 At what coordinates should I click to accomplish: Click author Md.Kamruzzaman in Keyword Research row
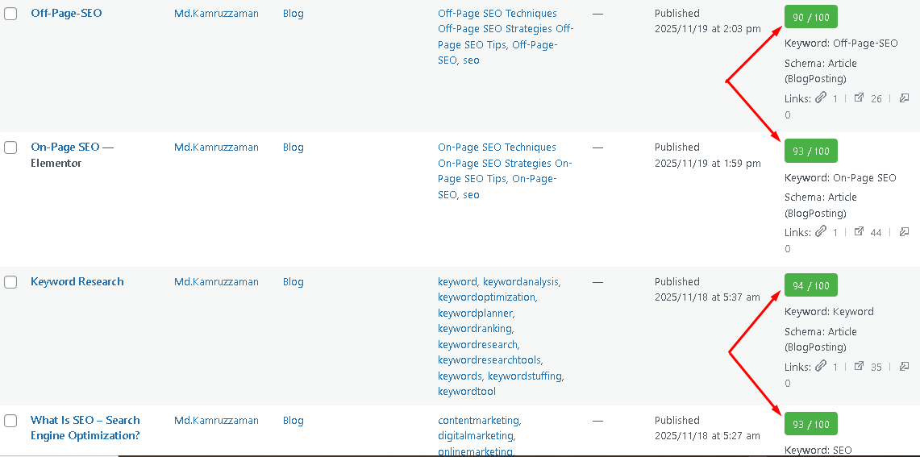coord(216,282)
